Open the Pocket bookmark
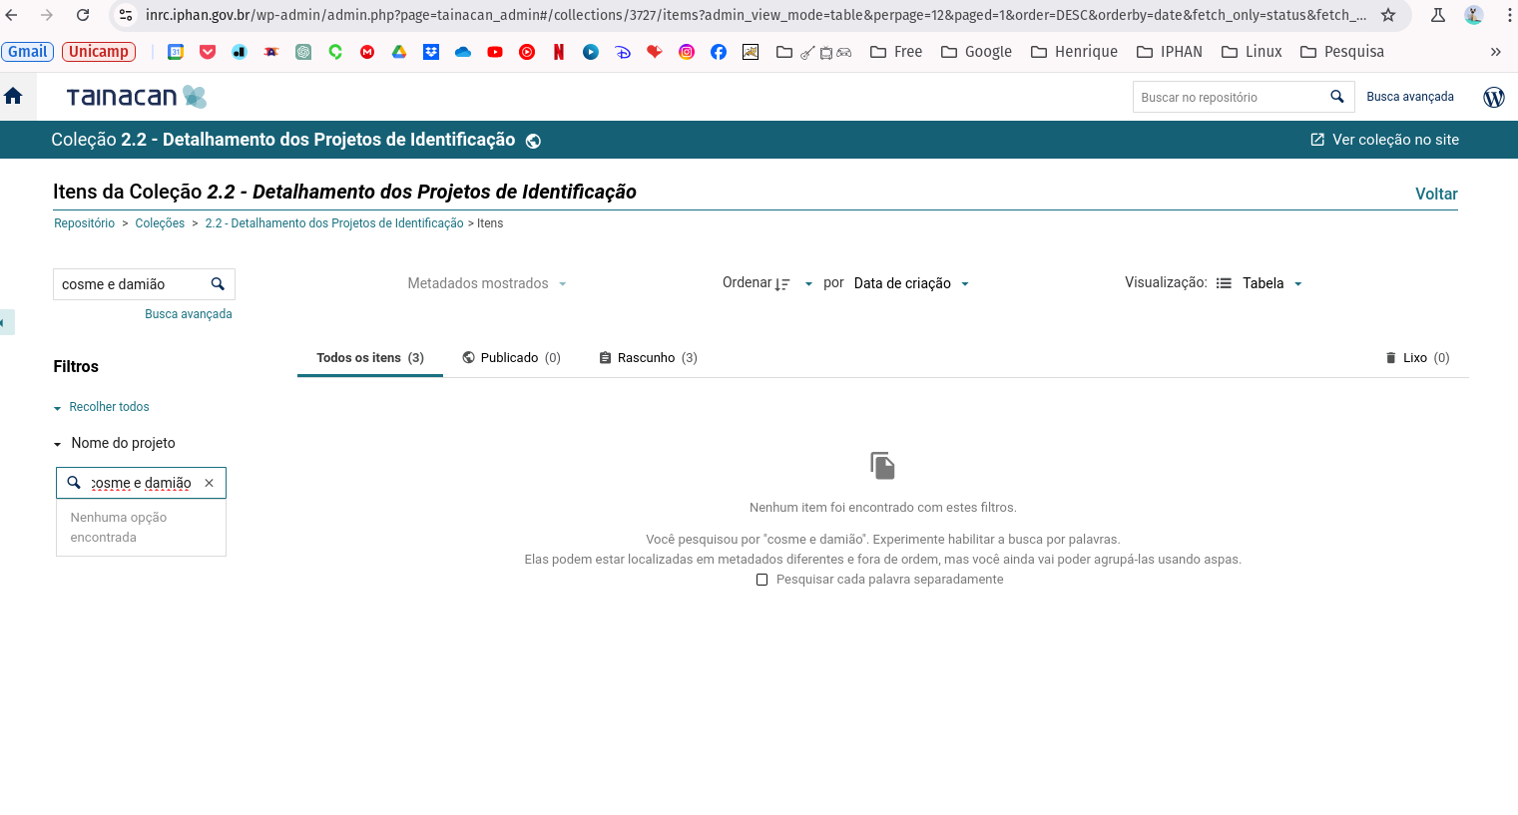Screen dimensions: 1518x815 [x=208, y=52]
